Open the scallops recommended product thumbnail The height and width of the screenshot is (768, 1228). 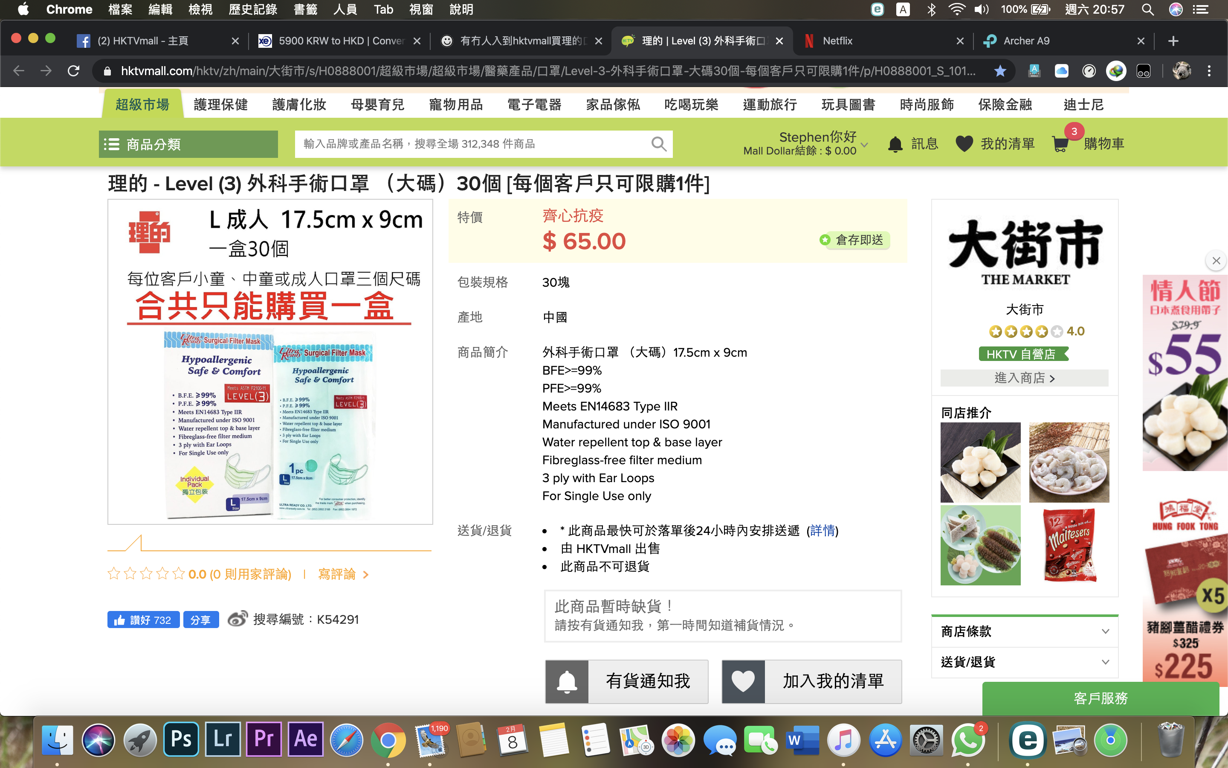tap(980, 462)
